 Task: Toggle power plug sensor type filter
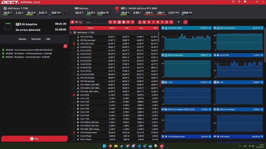[149, 22]
